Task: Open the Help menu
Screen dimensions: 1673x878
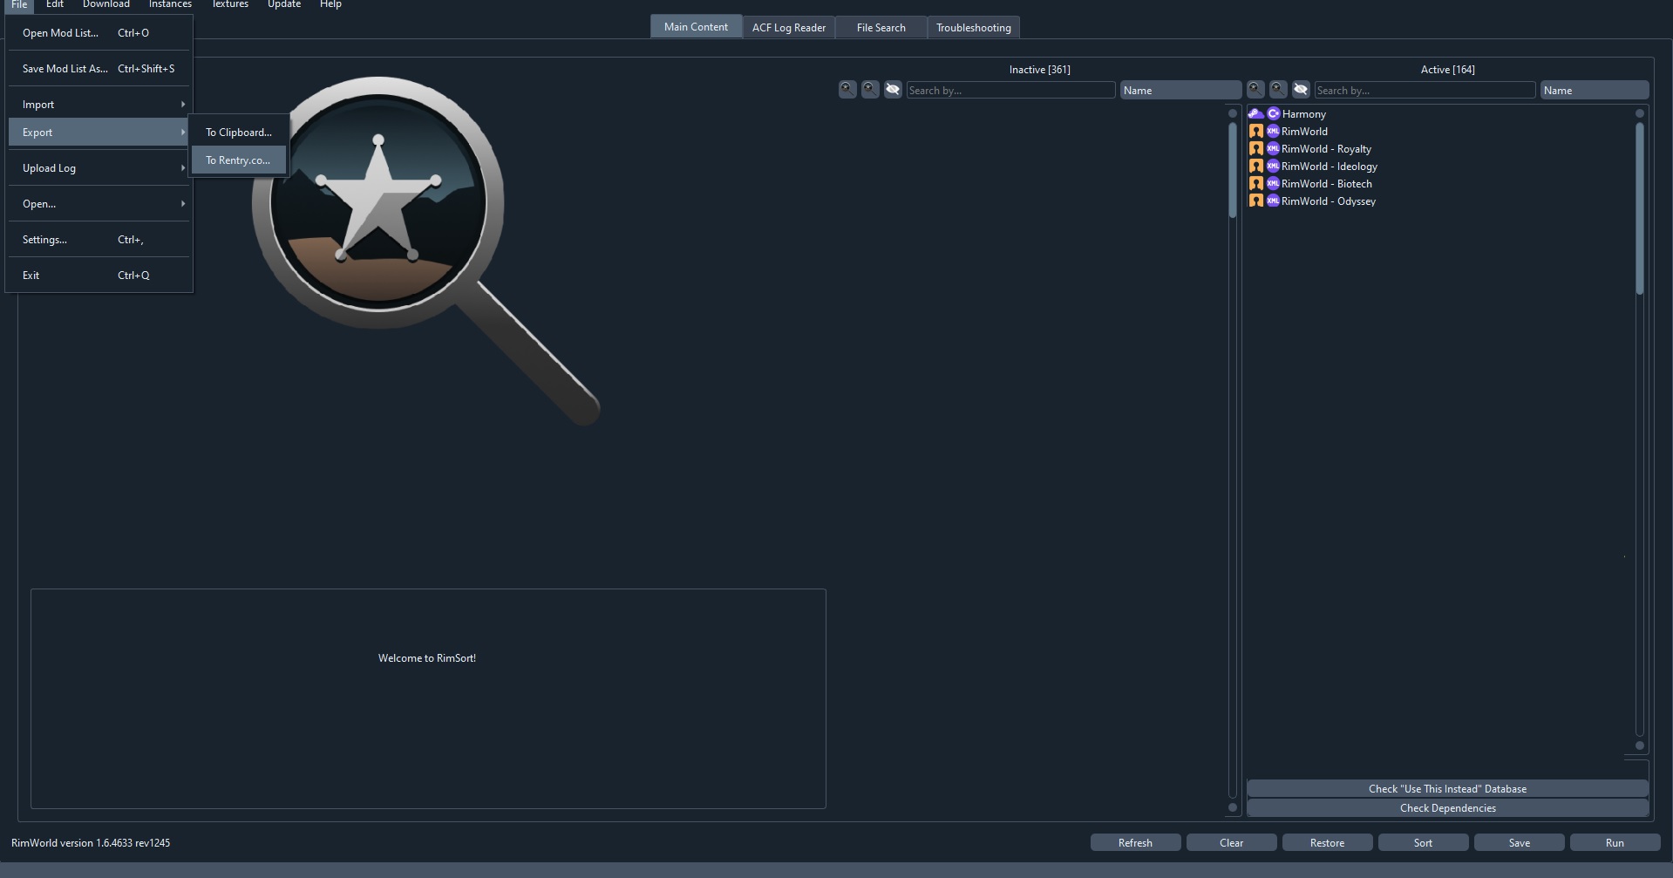Action: click(330, 4)
